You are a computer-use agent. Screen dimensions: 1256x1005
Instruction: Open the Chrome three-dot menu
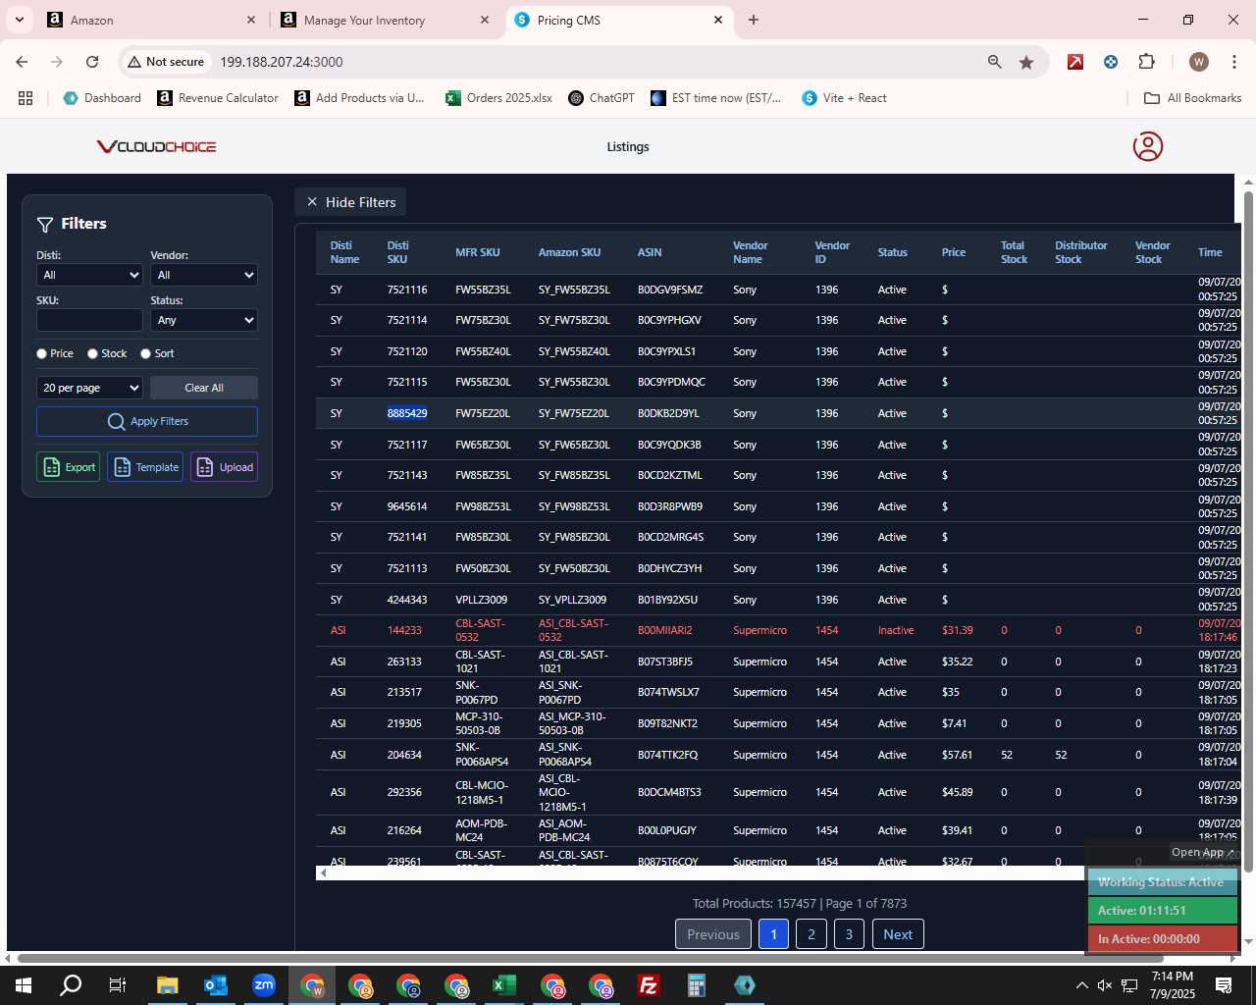[1233, 62]
